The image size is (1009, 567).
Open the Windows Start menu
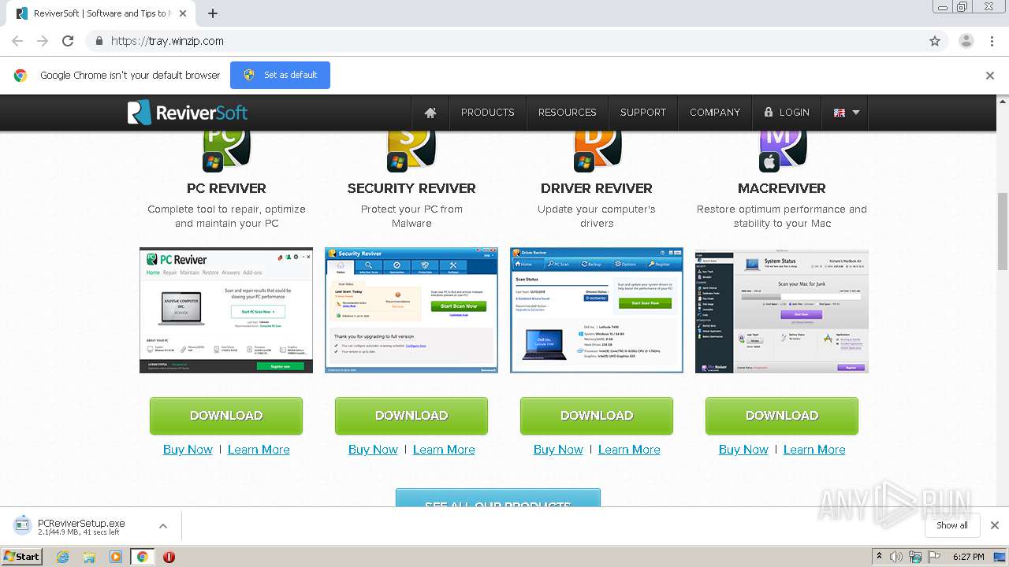(x=22, y=557)
